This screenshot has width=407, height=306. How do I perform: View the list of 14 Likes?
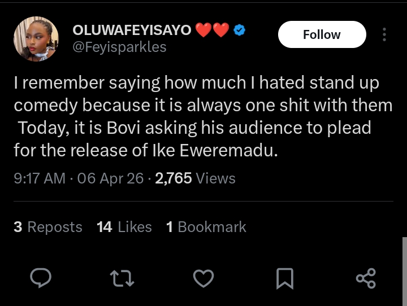pyautogui.click(x=124, y=227)
